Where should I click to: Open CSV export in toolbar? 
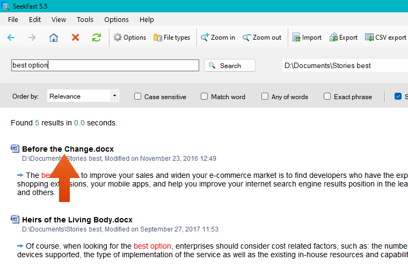pos(385,38)
